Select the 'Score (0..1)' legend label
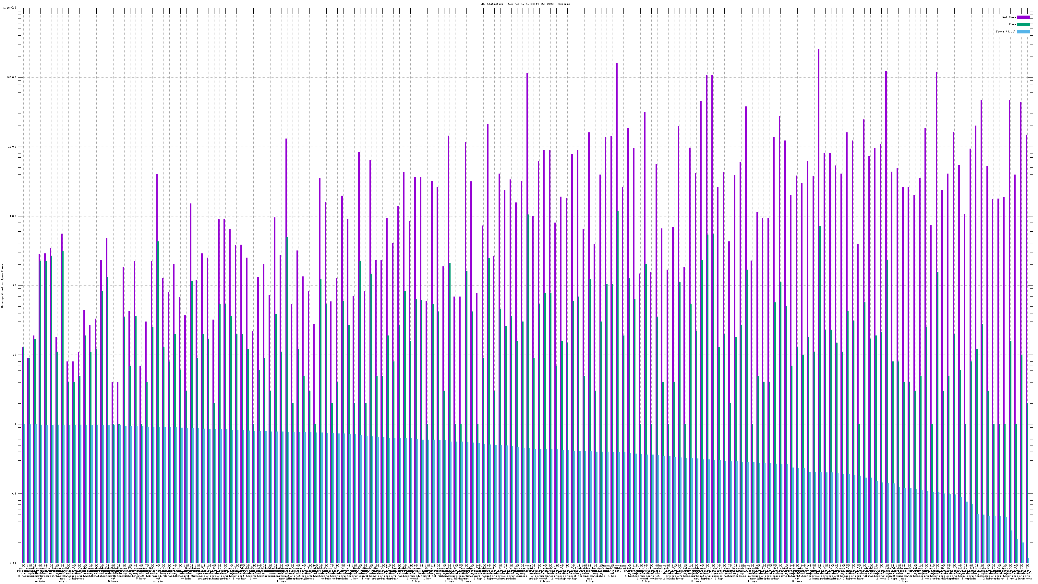The height and width of the screenshot is (584, 1038). [x=1005, y=31]
